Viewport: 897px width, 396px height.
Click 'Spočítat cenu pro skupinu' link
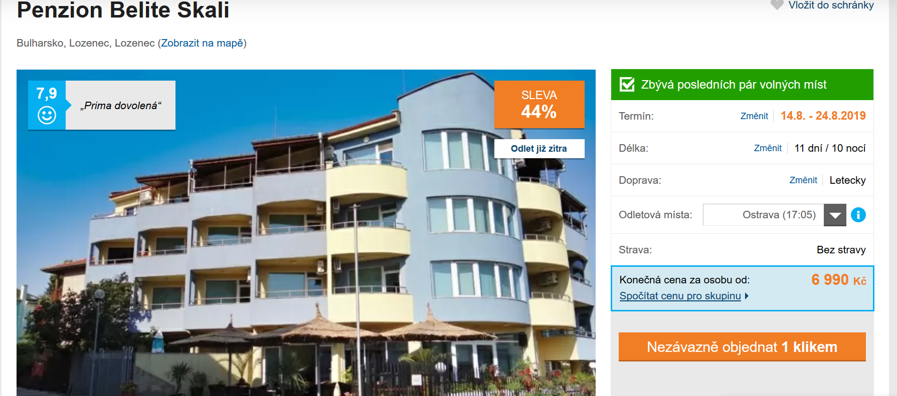pyautogui.click(x=680, y=296)
